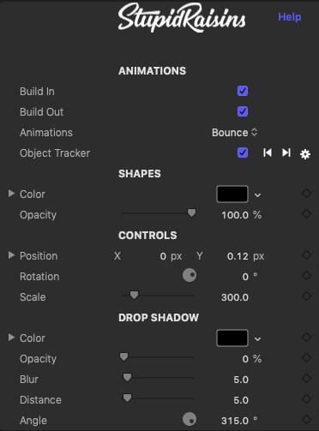Select the Scale value field 300.0

pos(235,297)
